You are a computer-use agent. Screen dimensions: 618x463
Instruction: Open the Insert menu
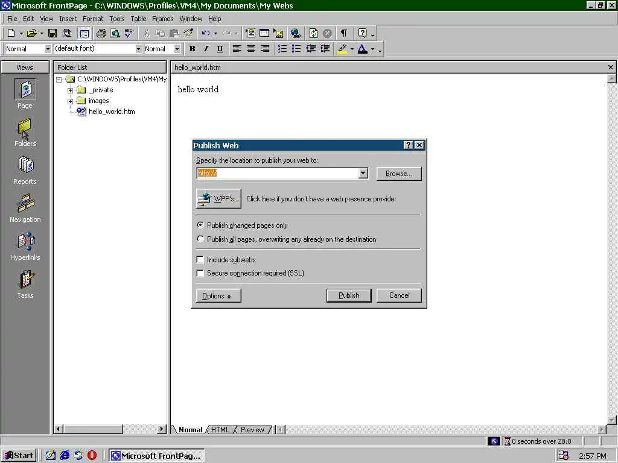point(68,19)
